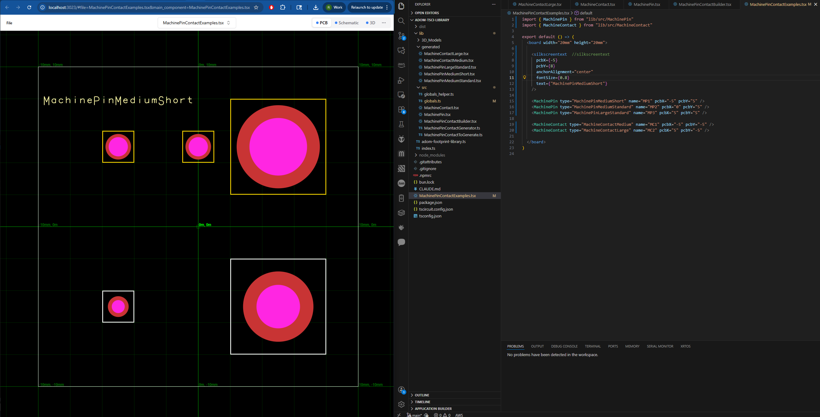Reload the browser page
820x417 pixels.
coord(29,7)
